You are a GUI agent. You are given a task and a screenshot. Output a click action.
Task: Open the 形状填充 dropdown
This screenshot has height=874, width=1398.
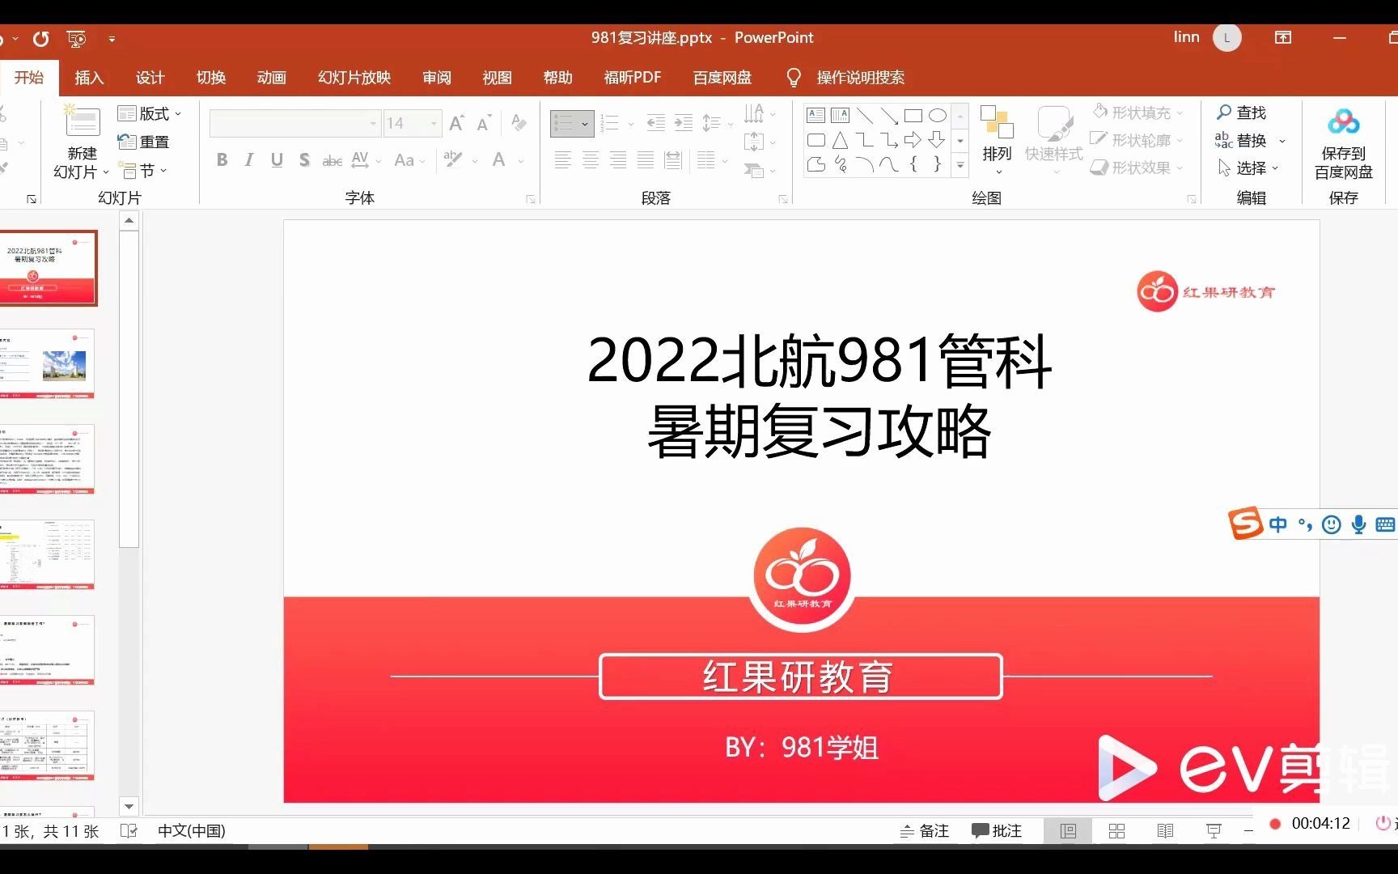[1137, 112]
